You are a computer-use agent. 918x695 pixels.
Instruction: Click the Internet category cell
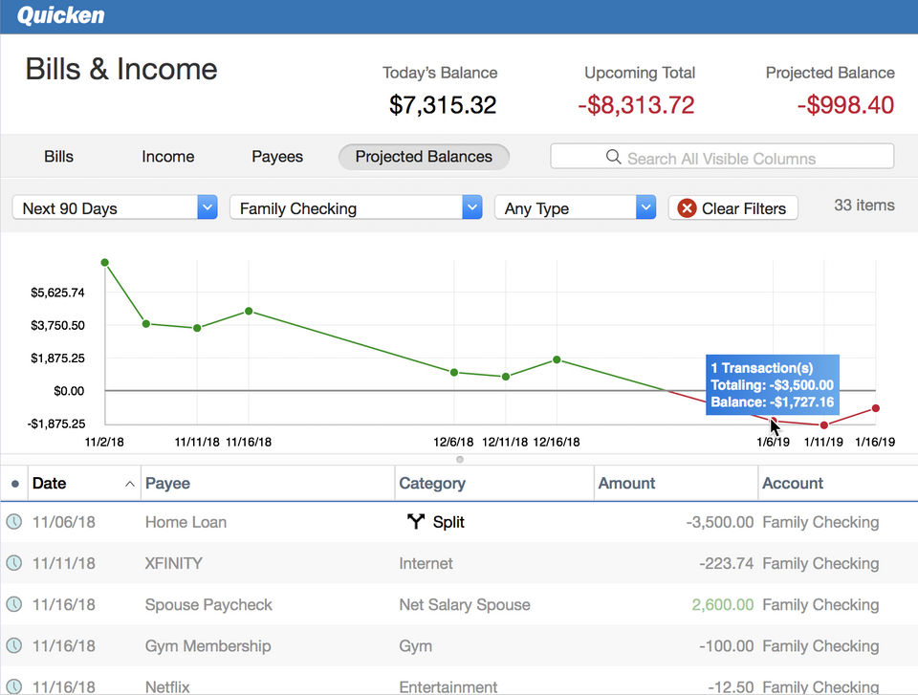point(426,563)
